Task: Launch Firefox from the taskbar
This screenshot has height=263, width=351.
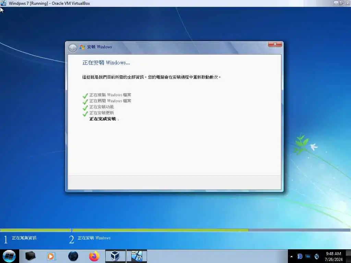Action: tap(94, 256)
